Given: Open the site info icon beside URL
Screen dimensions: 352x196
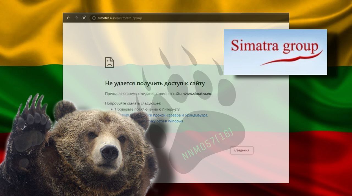Looking at the screenshot, I should point(94,18).
